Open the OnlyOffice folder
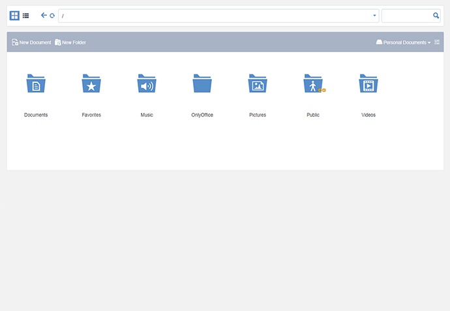The width and height of the screenshot is (450, 311). coord(202,84)
